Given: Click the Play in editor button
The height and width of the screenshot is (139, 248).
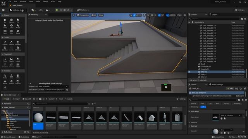Looking at the screenshot, I should tap(57, 10).
